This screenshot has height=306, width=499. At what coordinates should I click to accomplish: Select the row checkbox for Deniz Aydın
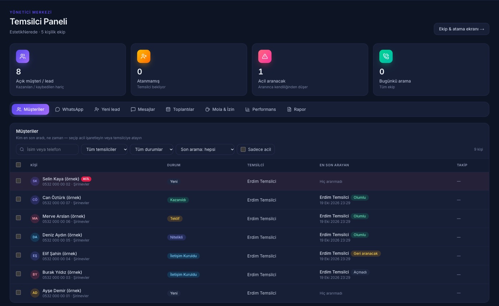(x=19, y=236)
